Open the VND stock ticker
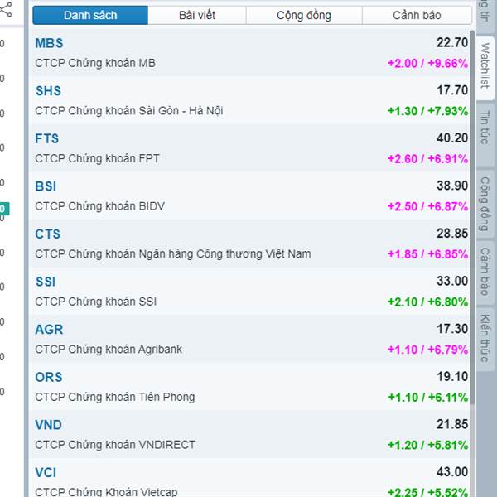 (x=49, y=425)
